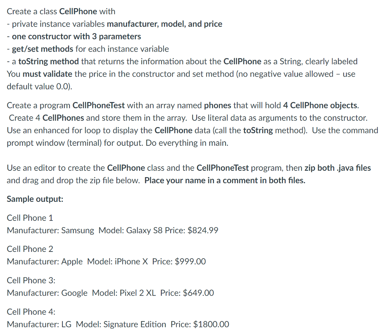Click the bold "4 CellPhone objects" text
This screenshot has width=383, height=333.
click(320, 105)
